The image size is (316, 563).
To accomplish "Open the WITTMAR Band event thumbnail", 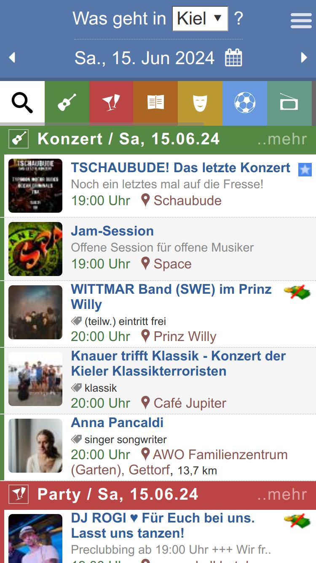I will [x=35, y=312].
